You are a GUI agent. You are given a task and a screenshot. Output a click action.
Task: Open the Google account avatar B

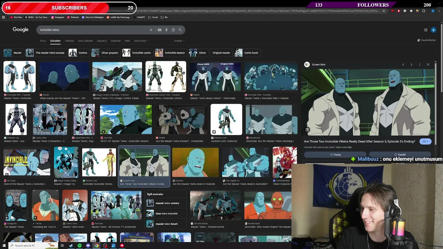433,30
